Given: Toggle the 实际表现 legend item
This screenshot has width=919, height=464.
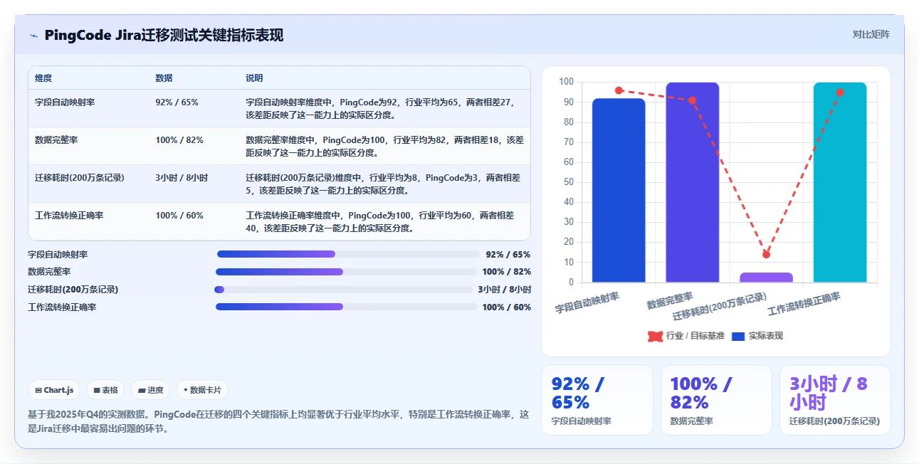Looking at the screenshot, I should point(757,336).
